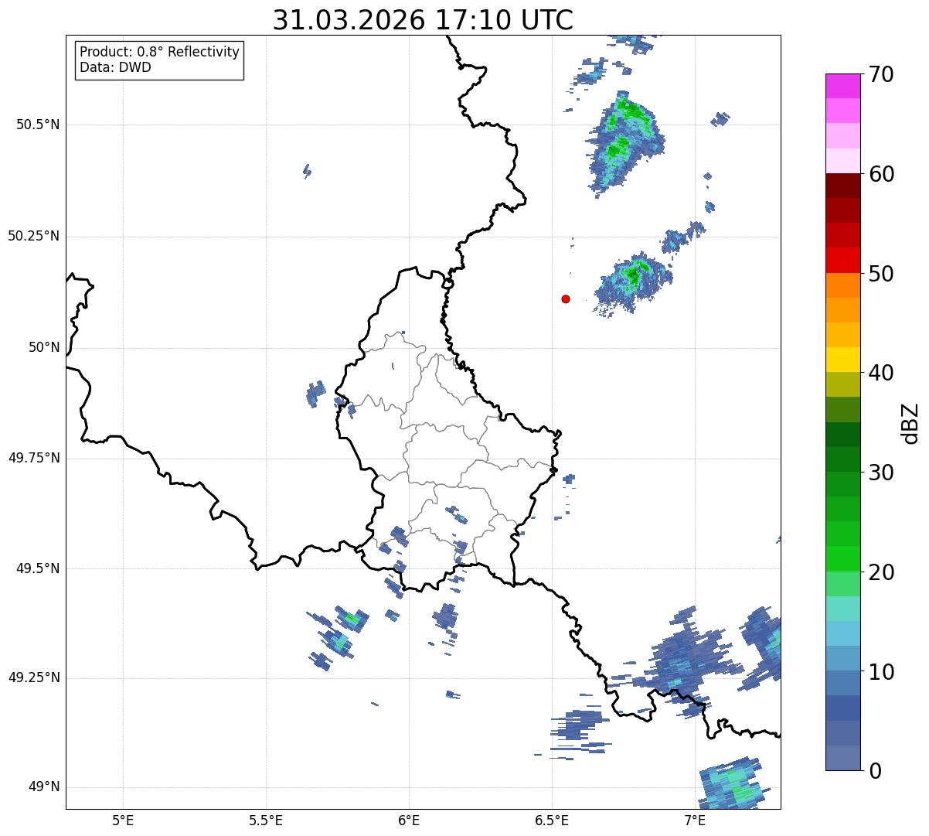Click the colorbar label 50
This screenshot has width=929, height=836.
click(881, 274)
